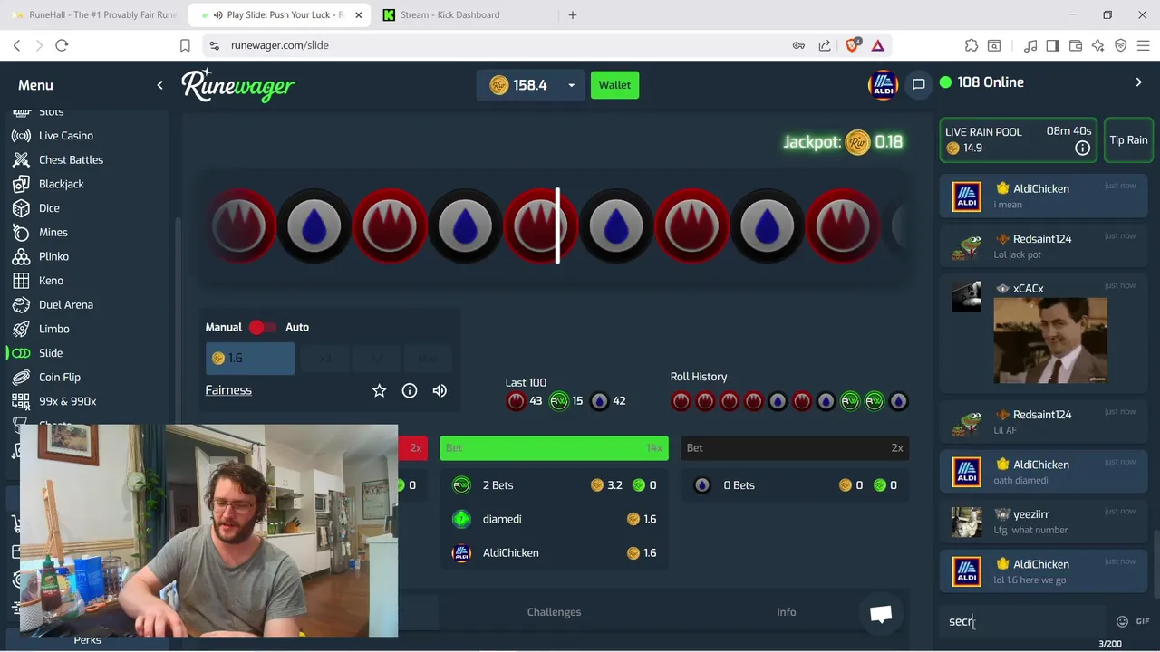Click the last Roll History blue token
Viewport: 1160px width, 652px height.
[898, 401]
